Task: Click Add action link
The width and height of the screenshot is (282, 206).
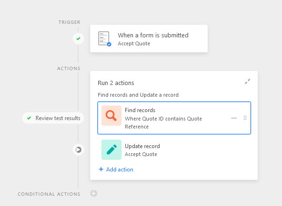Action: [116, 170]
